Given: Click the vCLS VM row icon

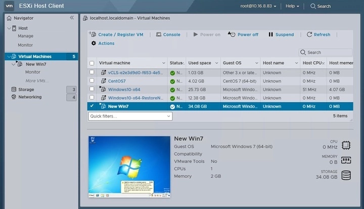Looking at the screenshot, I should [104, 72].
